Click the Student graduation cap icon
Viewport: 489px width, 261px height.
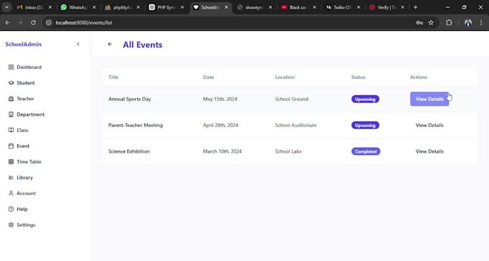(x=11, y=82)
